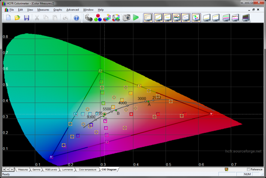Viewport: 266px width, 178px height.
Task: Open the Graphs menu
Action: click(58, 10)
